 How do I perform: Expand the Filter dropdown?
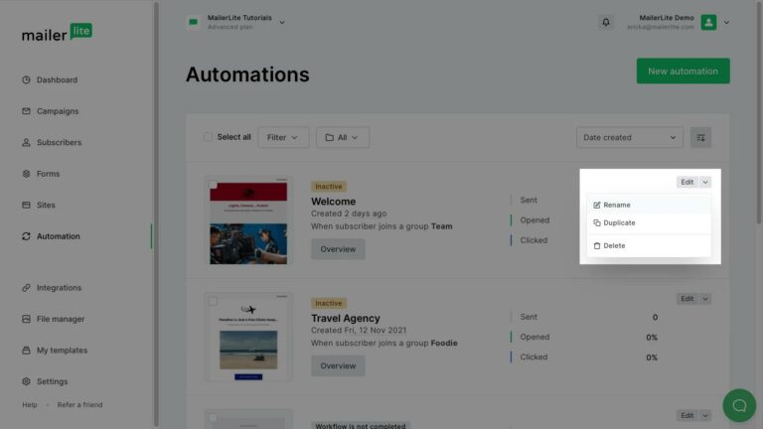pos(282,137)
